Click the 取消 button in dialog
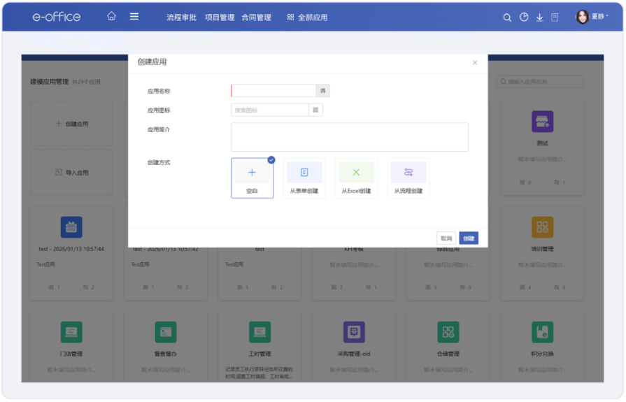This screenshot has height=402, width=626. [446, 238]
